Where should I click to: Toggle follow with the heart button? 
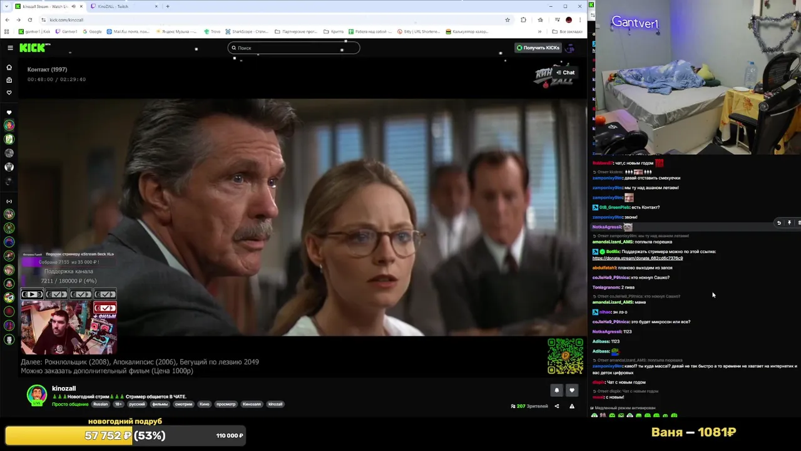[571, 390]
